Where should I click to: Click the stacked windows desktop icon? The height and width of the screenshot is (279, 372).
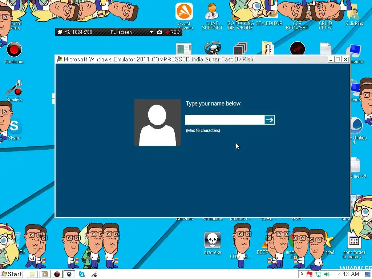pyautogui.click(x=240, y=48)
